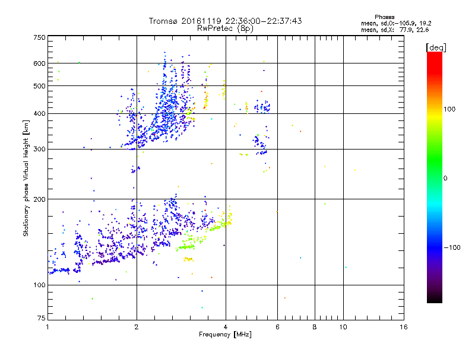This screenshot has width=475, height=356.
Task: Click the y-axis title 'Stationary phase Virtual Height [km]'
Action: point(26,178)
